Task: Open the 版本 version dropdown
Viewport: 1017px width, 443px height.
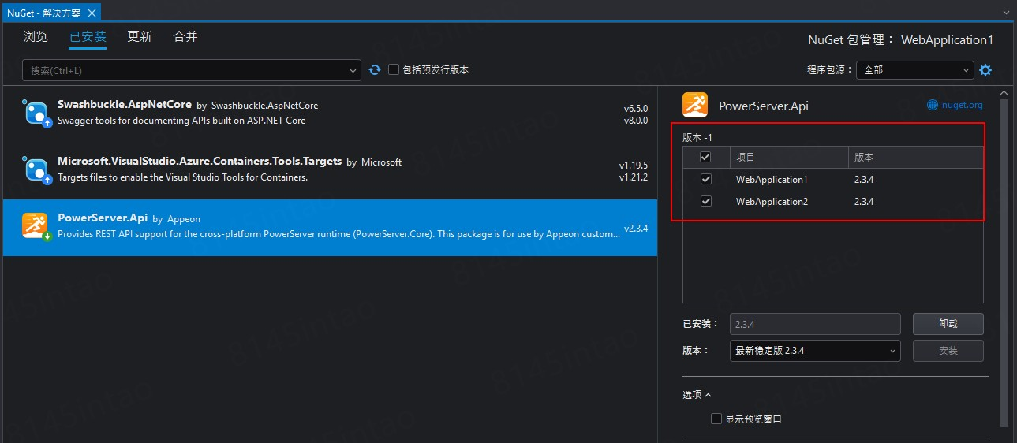Action: 815,351
